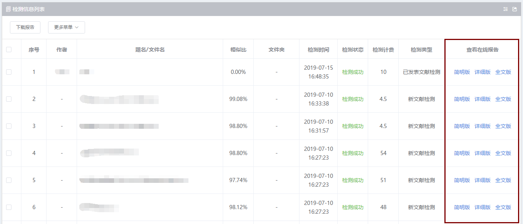Viewport: 523px width, 224px height.
Task: Toggle the select-all checkbox in table header
Action: [x=9, y=50]
